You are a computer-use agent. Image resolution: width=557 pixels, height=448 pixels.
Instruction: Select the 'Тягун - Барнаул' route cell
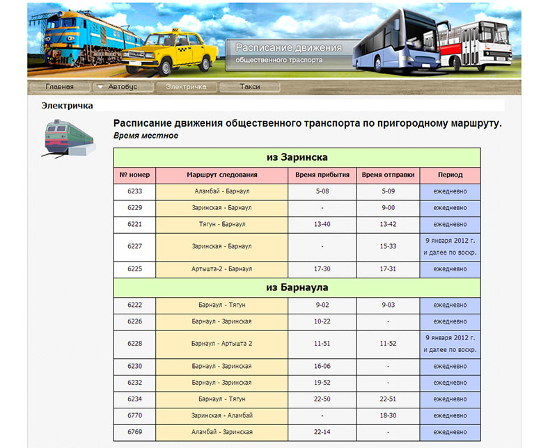tap(222, 225)
